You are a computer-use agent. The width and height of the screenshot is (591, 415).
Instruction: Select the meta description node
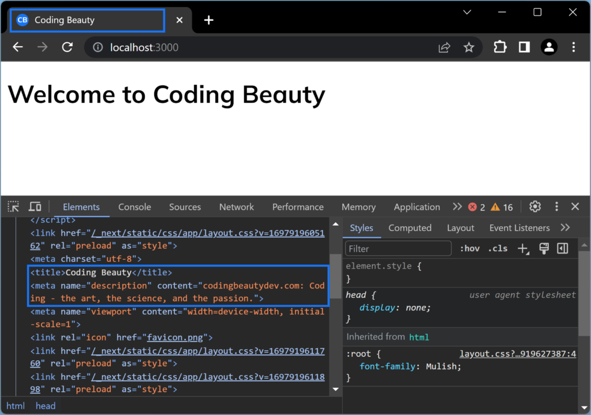click(177, 292)
